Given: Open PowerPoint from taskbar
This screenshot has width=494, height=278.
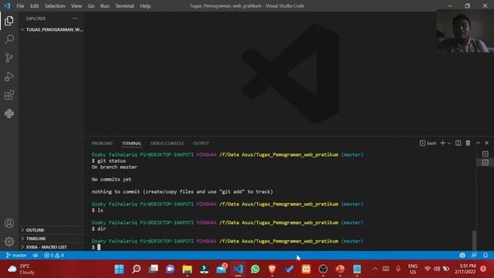Looking at the screenshot, I should tap(340, 270).
